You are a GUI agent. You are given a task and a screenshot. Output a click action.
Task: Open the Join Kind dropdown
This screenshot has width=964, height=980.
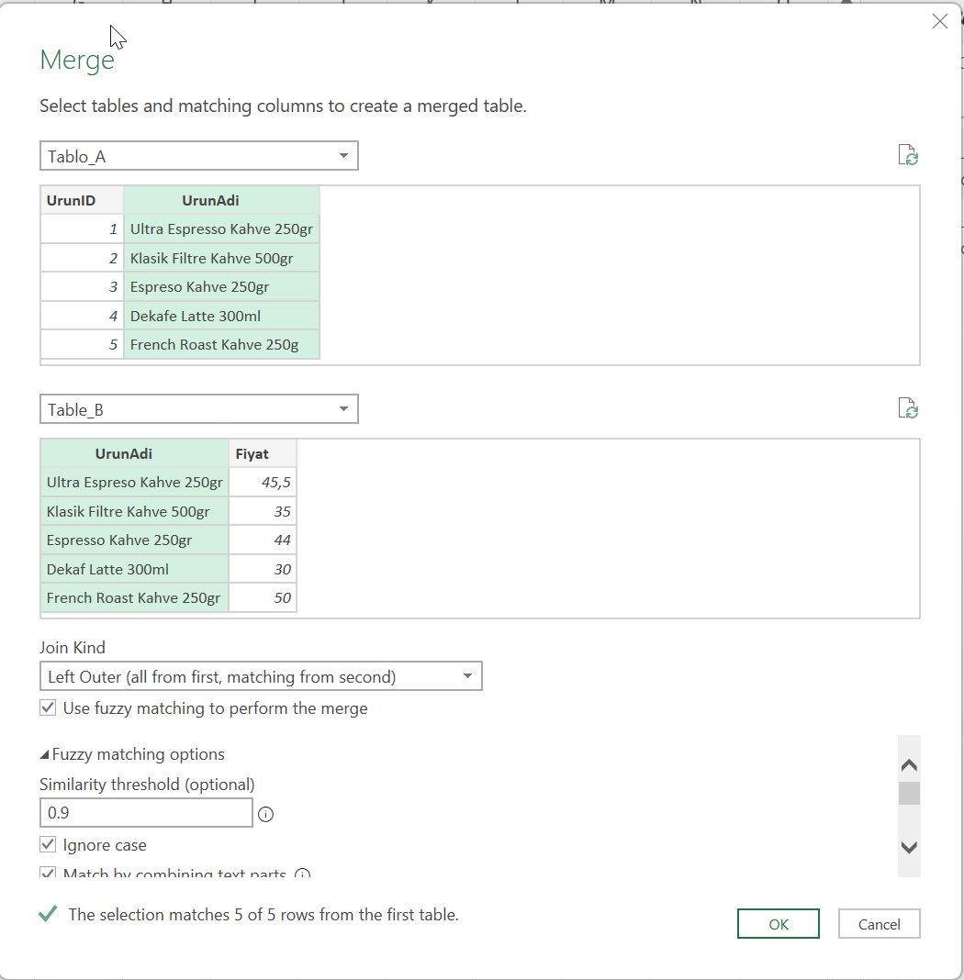[x=261, y=677]
